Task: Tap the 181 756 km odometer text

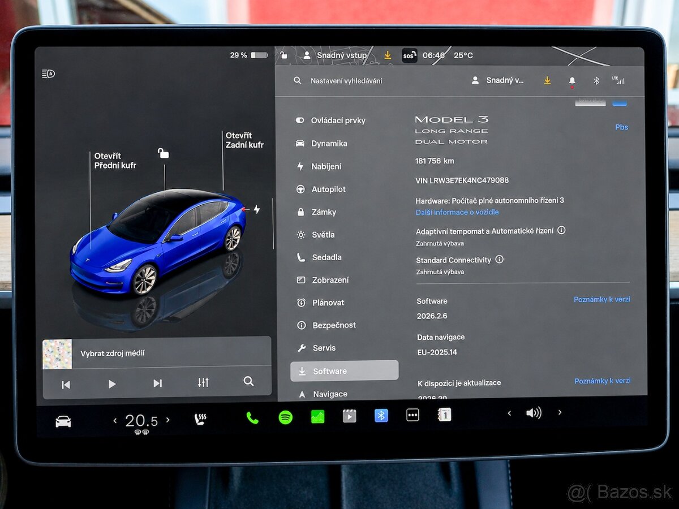Action: [435, 161]
